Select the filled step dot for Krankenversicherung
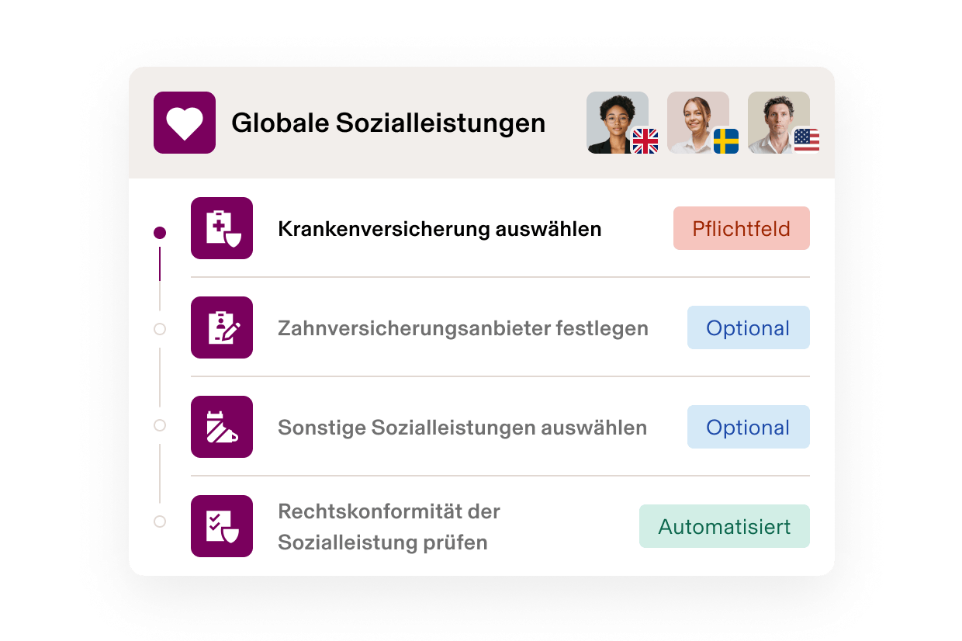Viewport: 962px width, 641px height. click(161, 231)
